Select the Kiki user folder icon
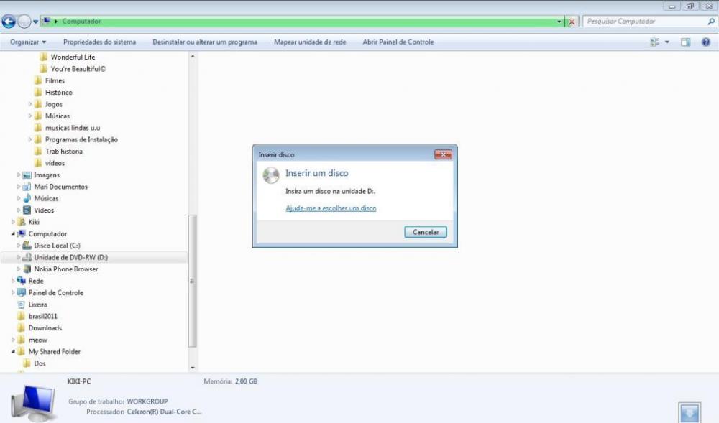 [x=21, y=222]
